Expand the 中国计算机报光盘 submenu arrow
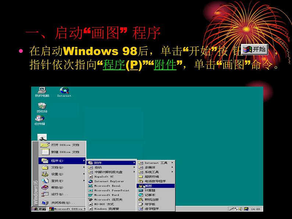The height and width of the screenshot is (219, 292). click(x=134, y=172)
